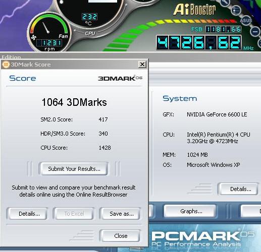Click the CPU clock MHz digital display
The image size is (261, 252).
199,42
